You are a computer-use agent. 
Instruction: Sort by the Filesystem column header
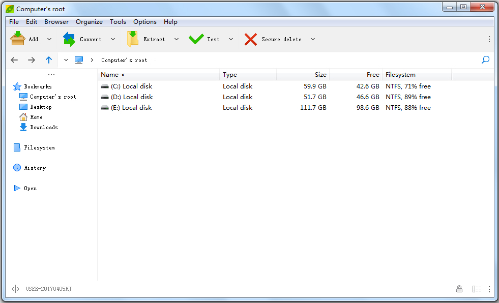coord(417,75)
